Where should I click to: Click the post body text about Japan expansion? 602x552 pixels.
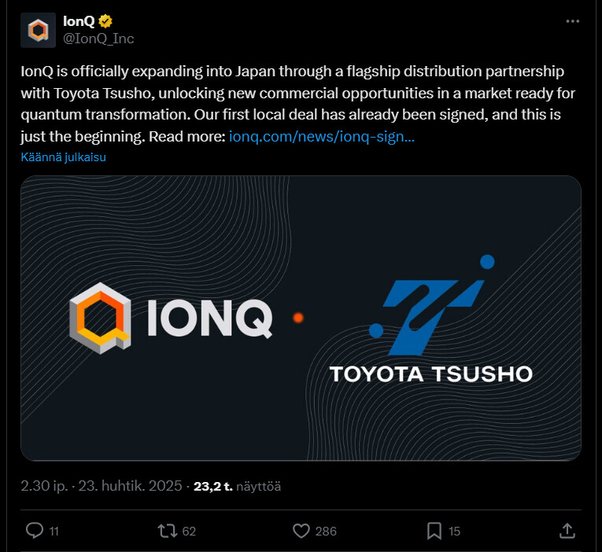(x=291, y=94)
